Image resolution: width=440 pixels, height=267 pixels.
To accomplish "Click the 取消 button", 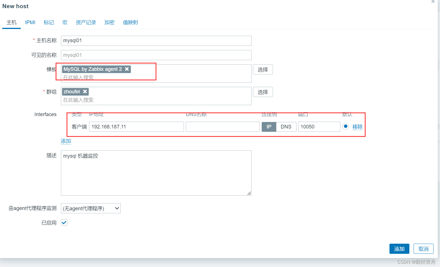I will click(x=423, y=249).
